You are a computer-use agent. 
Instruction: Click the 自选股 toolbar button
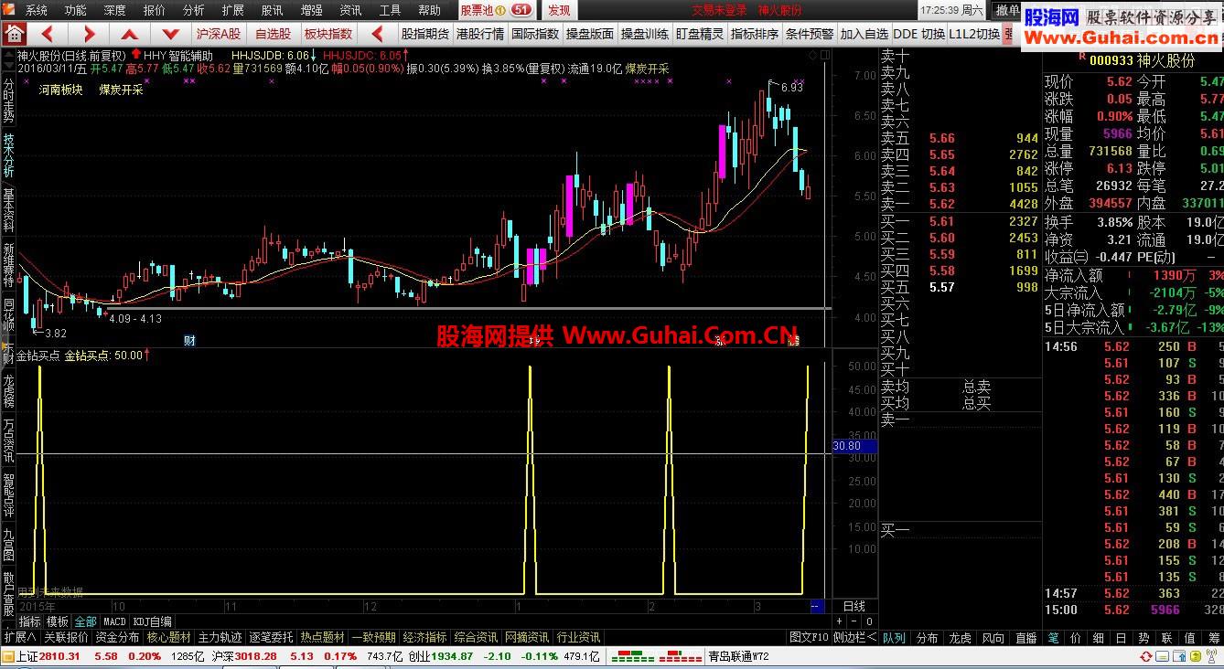point(273,34)
